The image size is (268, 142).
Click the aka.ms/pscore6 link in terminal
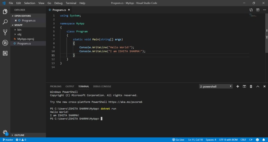(x=125, y=102)
